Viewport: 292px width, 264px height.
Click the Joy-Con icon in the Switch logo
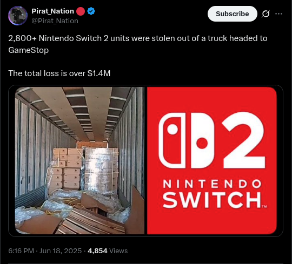[x=187, y=140]
